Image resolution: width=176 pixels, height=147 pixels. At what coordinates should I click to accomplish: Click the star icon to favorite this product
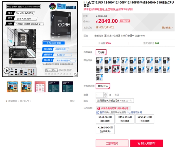(6, 101)
